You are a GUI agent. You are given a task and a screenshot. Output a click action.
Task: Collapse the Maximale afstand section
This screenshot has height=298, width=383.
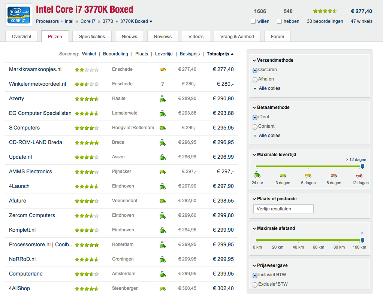click(254, 228)
